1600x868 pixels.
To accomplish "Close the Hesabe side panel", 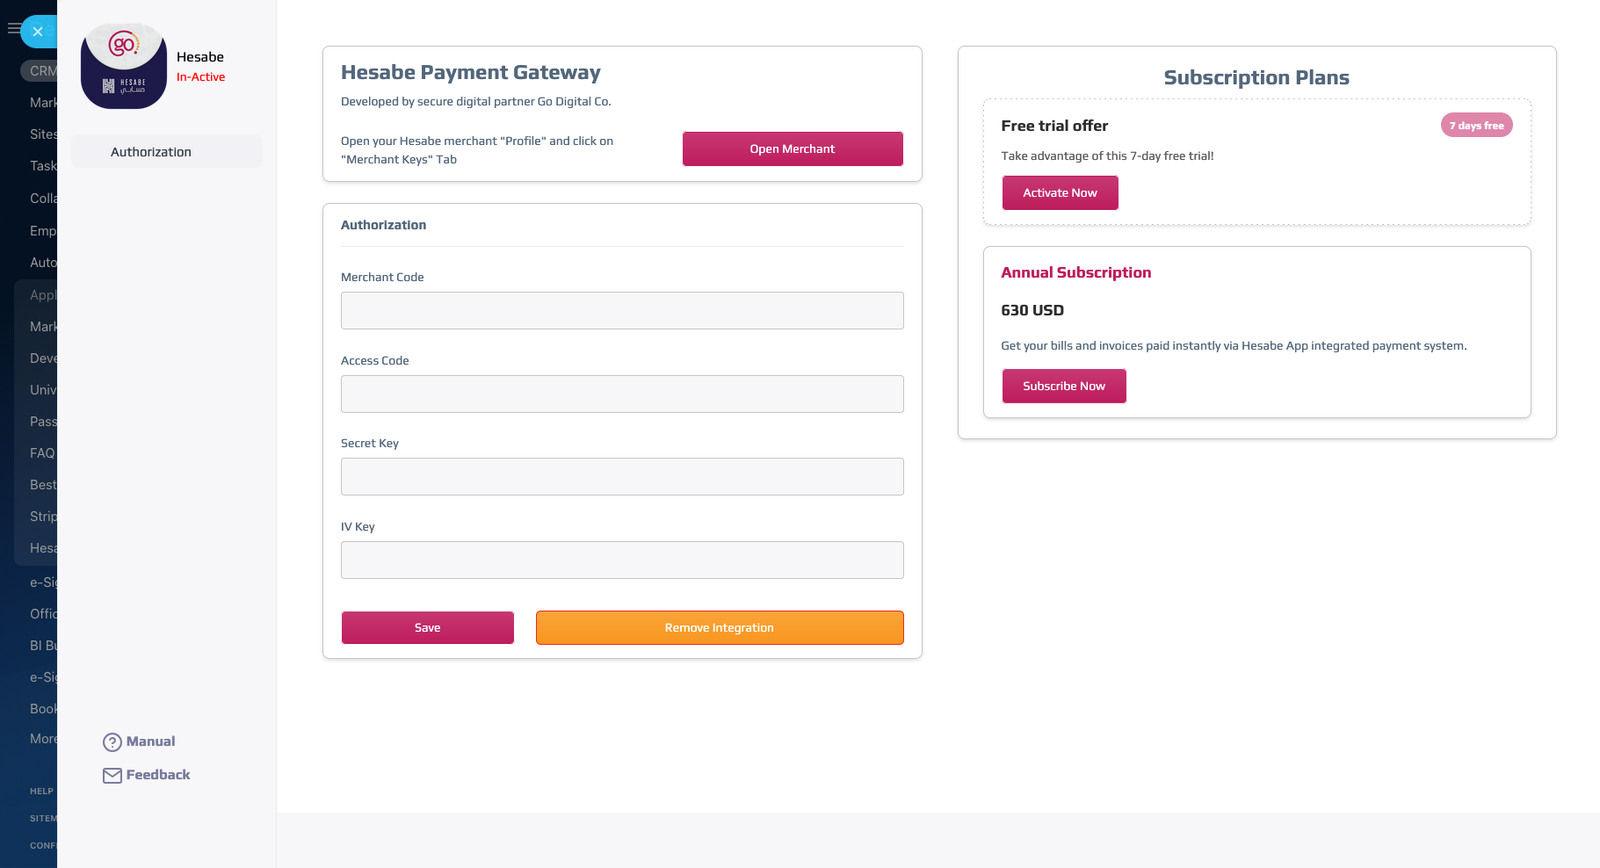I will click(x=38, y=32).
